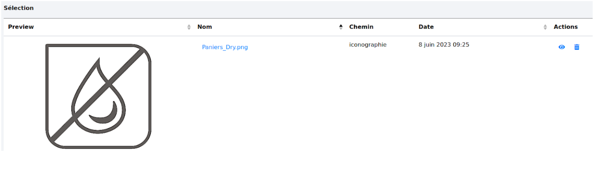594x194 pixels.
Task: Click the Actions column header
Action: click(565, 27)
